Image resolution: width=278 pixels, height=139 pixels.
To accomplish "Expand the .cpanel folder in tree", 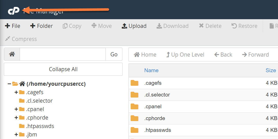I will coord(16,109).
